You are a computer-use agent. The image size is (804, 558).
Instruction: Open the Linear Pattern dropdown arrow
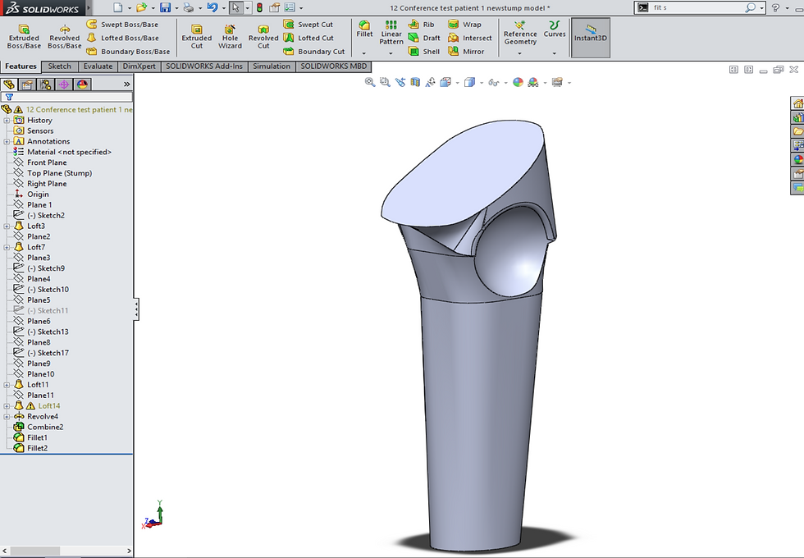click(391, 53)
